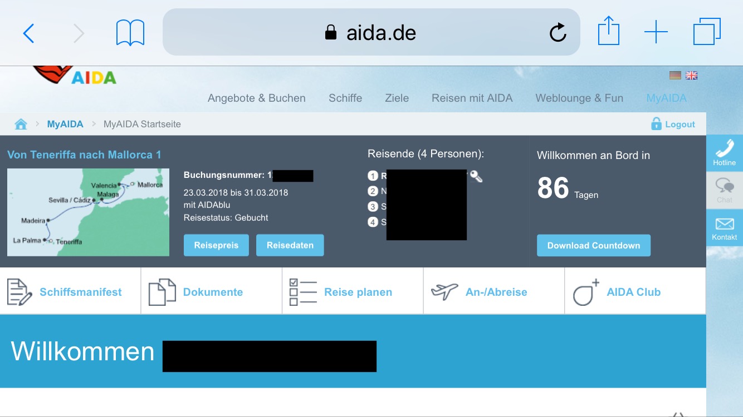
Task: Add a new tab with plus icon
Action: (x=656, y=33)
